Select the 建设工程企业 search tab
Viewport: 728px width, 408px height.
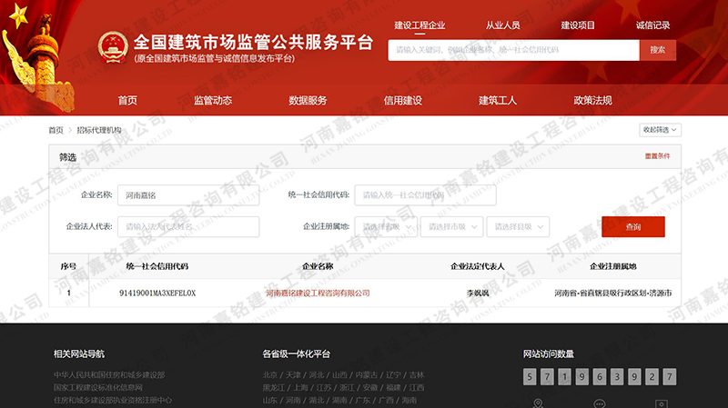[x=420, y=25]
